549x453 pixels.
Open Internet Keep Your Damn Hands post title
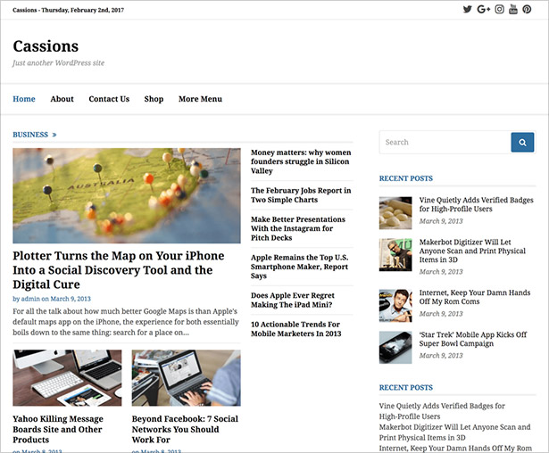click(x=475, y=297)
